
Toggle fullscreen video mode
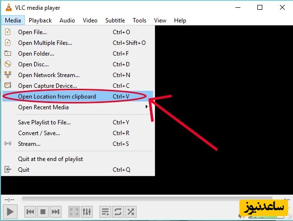tap(74, 211)
